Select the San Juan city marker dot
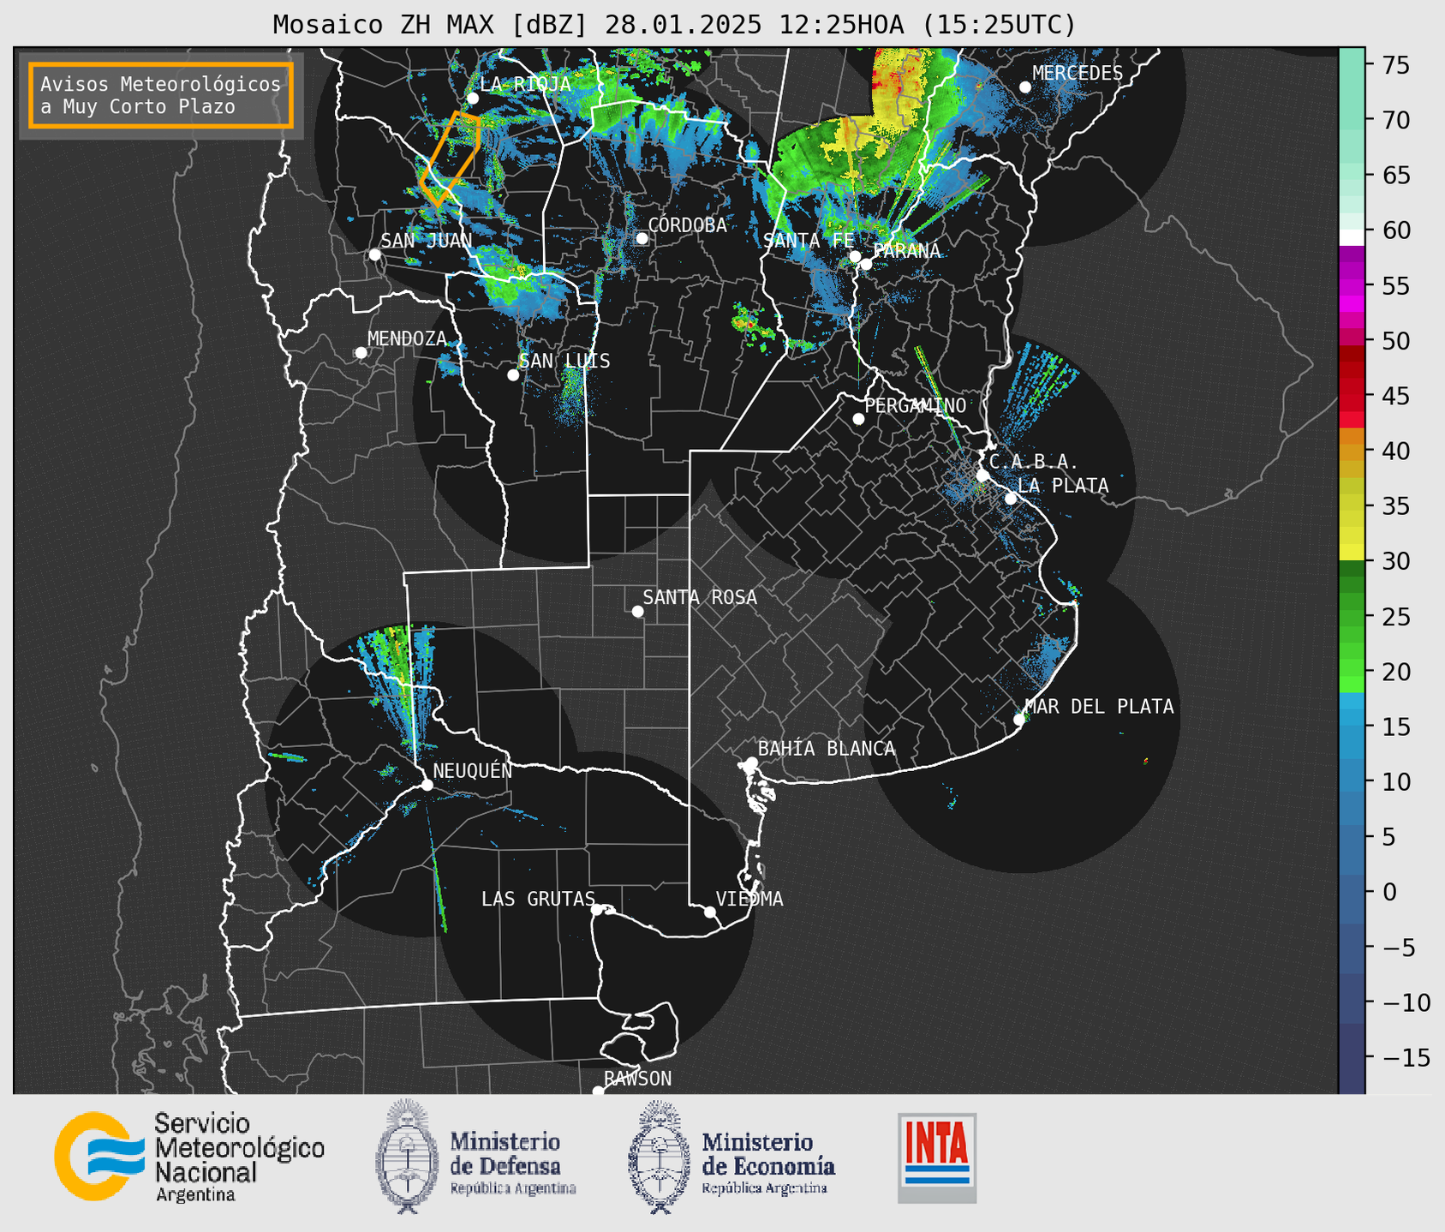The width and height of the screenshot is (1445, 1232). pyautogui.click(x=374, y=254)
